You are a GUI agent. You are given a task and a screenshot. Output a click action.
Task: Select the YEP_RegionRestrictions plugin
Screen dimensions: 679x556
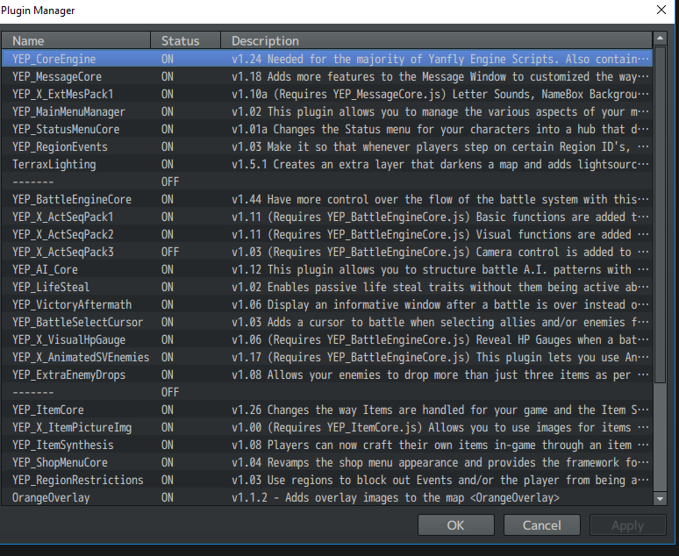(x=327, y=480)
